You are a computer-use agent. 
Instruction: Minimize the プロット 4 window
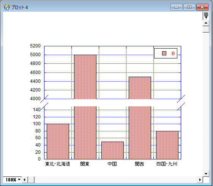pyautogui.click(x=176, y=7)
